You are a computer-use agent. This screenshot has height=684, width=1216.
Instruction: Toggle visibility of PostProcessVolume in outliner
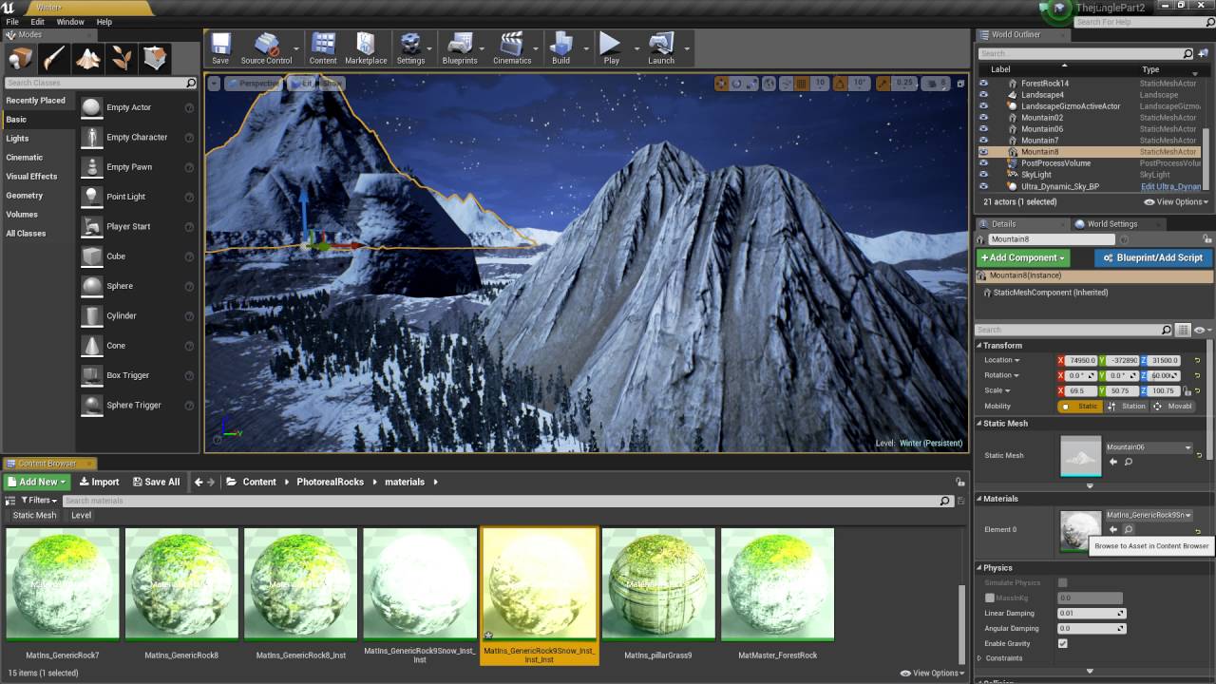[983, 163]
